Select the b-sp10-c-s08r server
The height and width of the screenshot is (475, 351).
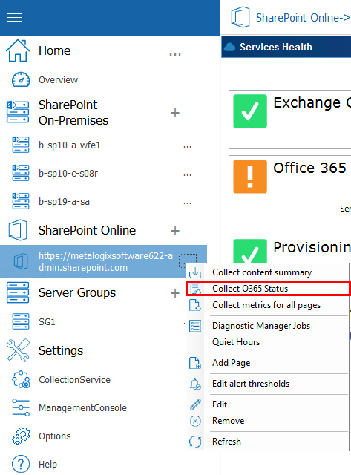pos(68,173)
